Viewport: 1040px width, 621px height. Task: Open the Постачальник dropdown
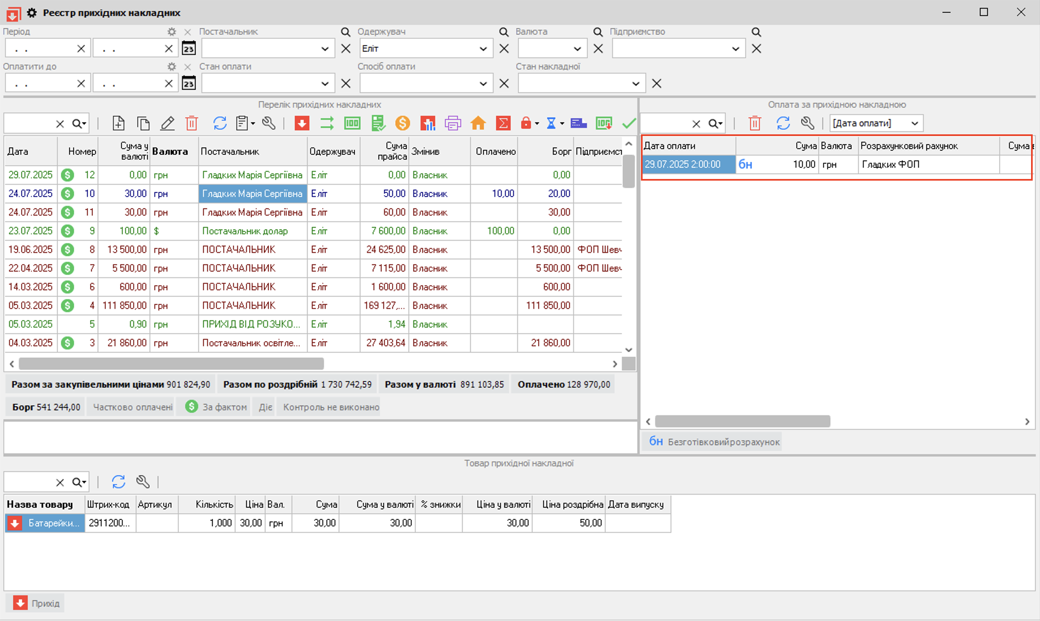(x=325, y=49)
